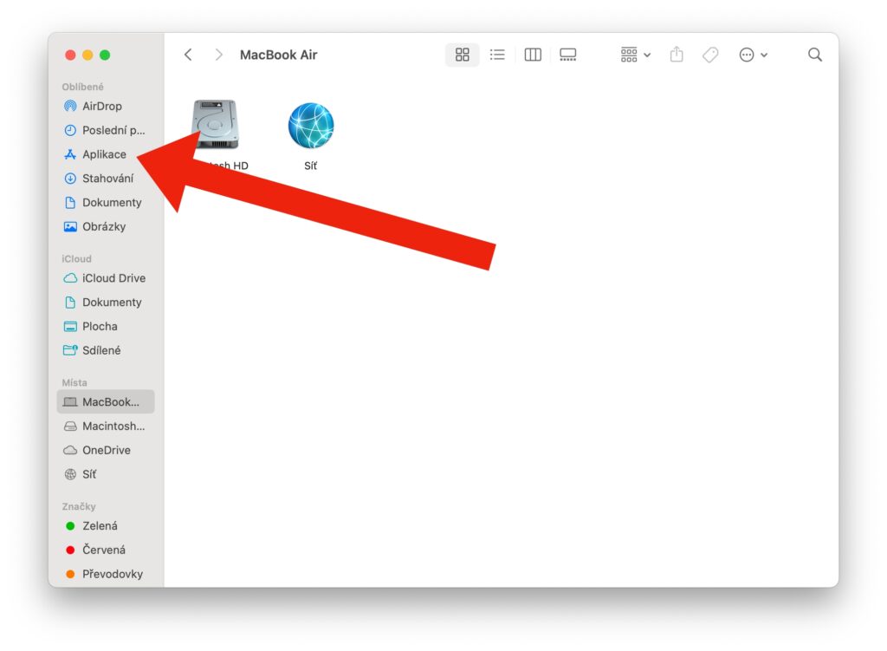Viewport: 887px width, 651px height.
Task: Click the back navigation arrow
Action: point(188,55)
